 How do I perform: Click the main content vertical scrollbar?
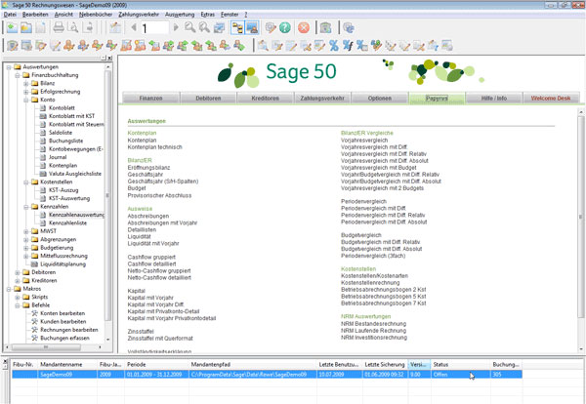click(x=581, y=217)
